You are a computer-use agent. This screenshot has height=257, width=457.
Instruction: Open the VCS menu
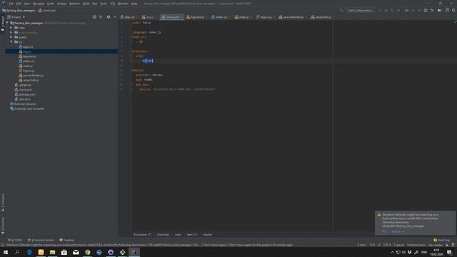[x=112, y=4]
